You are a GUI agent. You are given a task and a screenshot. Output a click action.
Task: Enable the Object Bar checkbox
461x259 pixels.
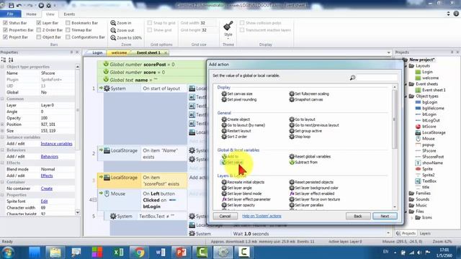[39, 37]
